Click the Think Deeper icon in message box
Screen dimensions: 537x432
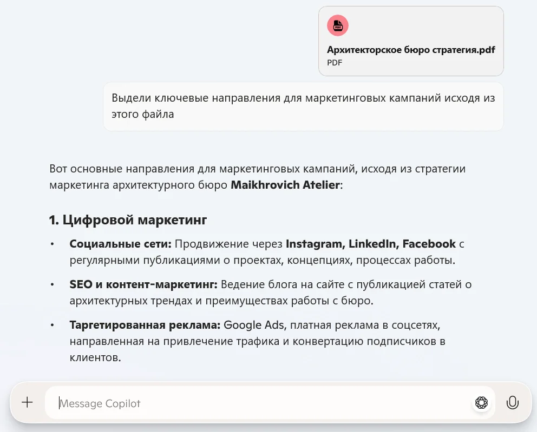pos(481,402)
